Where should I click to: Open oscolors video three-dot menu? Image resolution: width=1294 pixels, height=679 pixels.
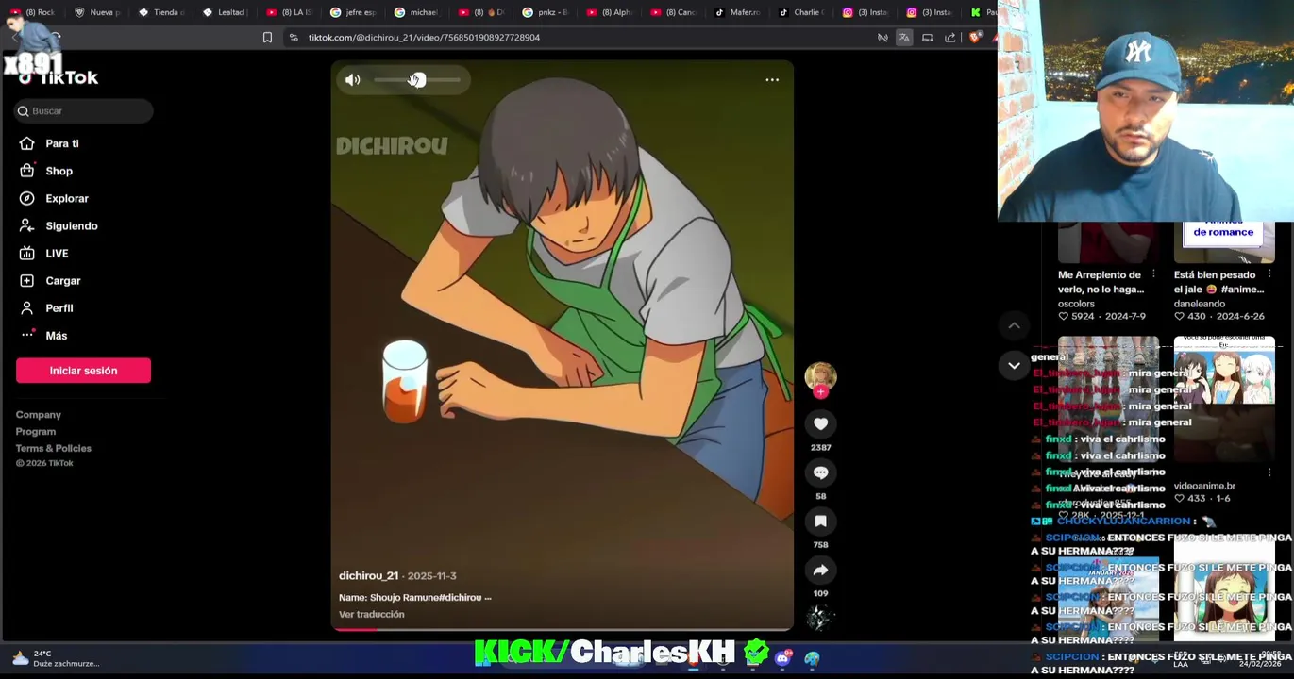coord(1153,274)
